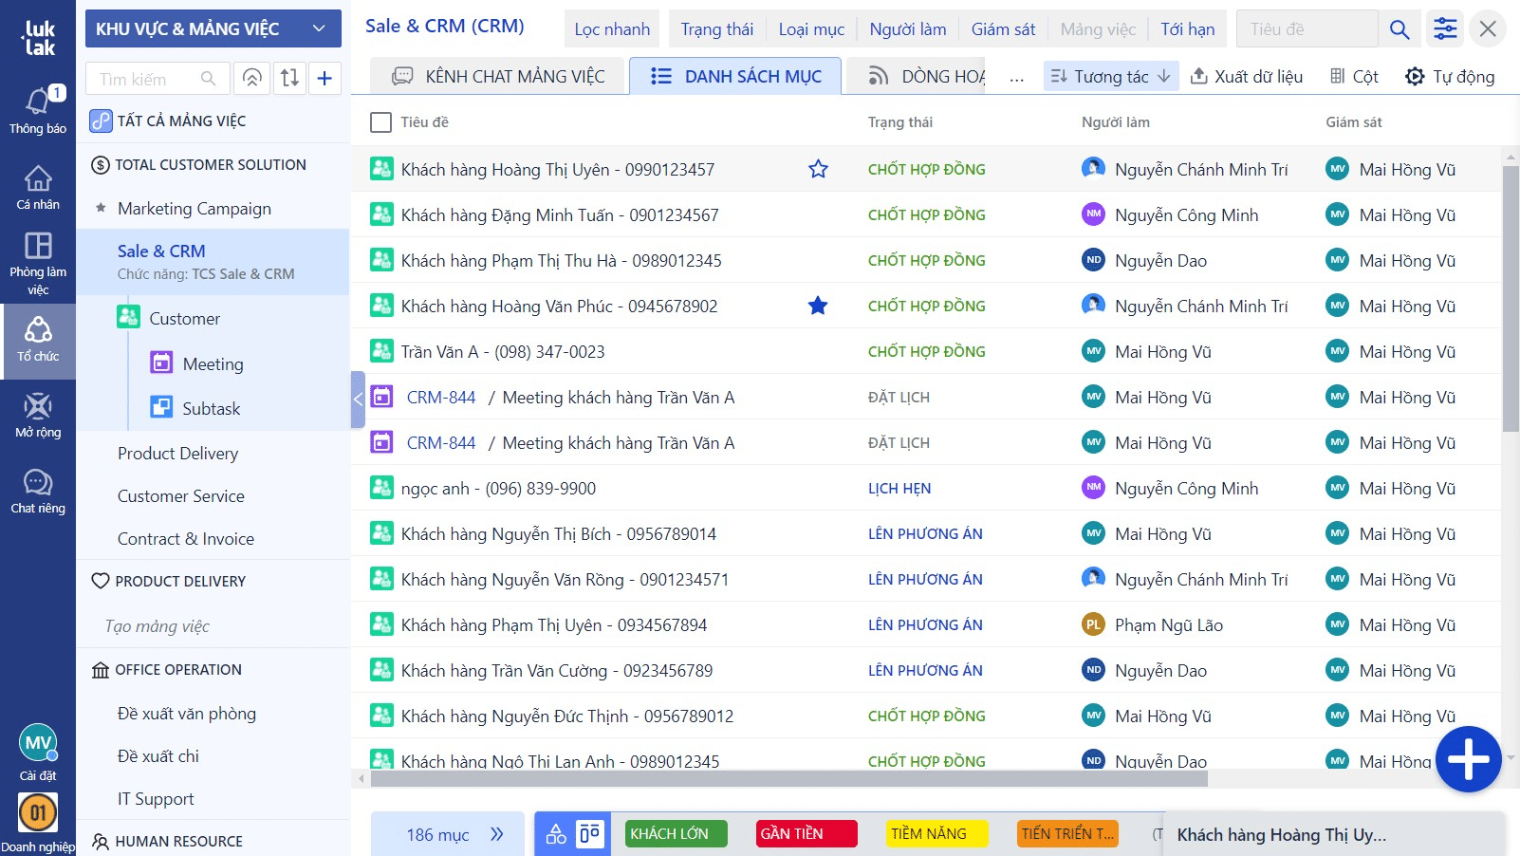
Task: Click the Xuất dữ liệu export button
Action: tap(1246, 77)
